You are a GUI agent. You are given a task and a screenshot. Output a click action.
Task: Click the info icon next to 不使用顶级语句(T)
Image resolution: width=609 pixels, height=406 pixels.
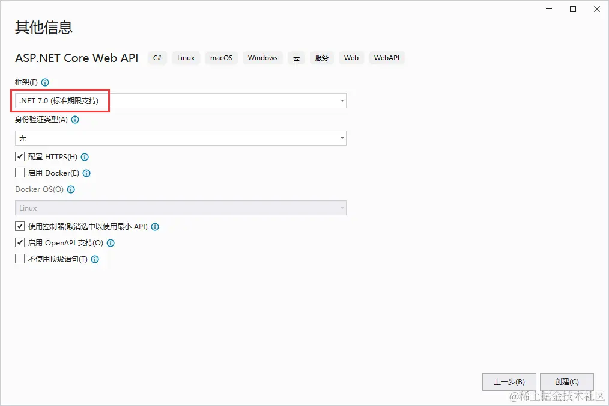click(x=95, y=259)
